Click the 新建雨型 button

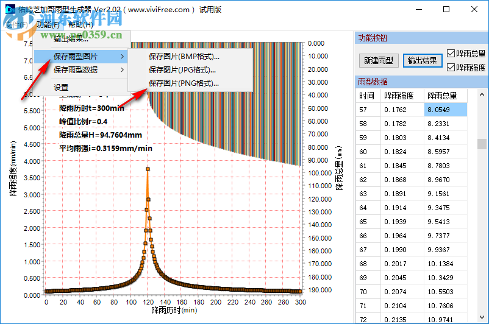[x=379, y=60]
